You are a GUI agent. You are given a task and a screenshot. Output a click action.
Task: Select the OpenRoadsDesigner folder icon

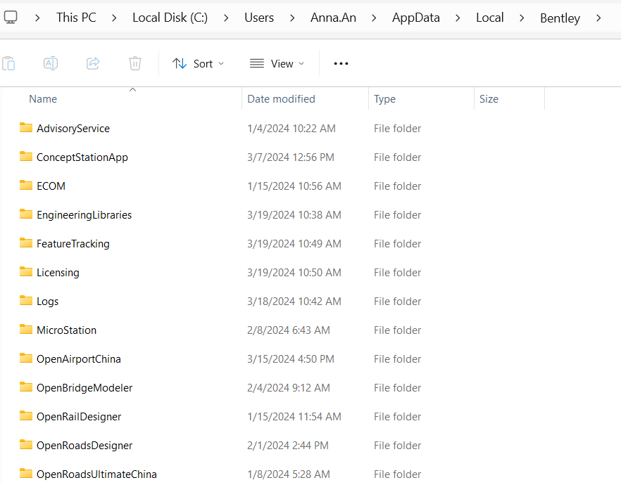pos(26,445)
